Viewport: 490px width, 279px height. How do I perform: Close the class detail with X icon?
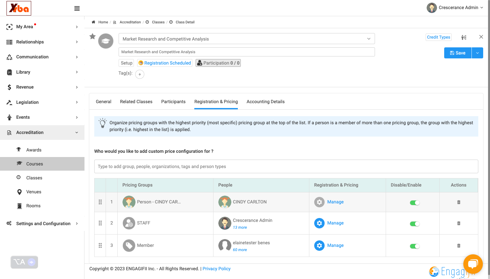[x=481, y=37]
